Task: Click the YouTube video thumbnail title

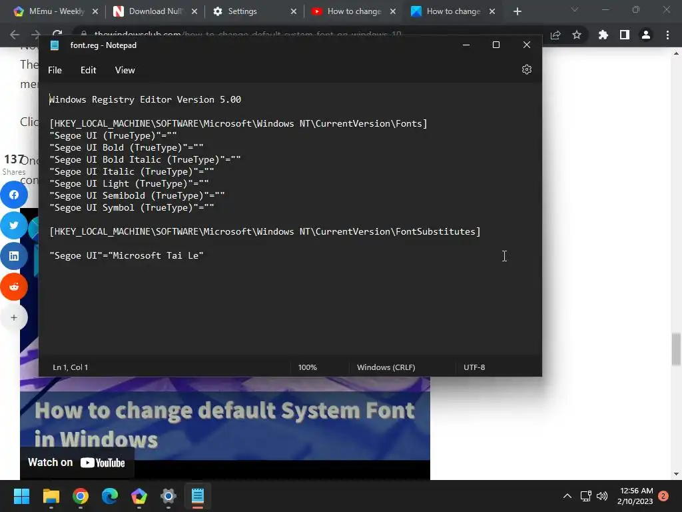Action: pos(225,424)
